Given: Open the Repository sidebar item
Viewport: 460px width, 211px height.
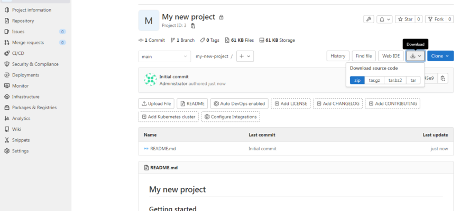Looking at the screenshot, I should (23, 21).
